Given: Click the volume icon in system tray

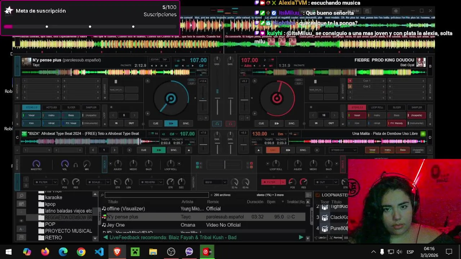Looking at the screenshot, I should pyautogui.click(x=399, y=252).
